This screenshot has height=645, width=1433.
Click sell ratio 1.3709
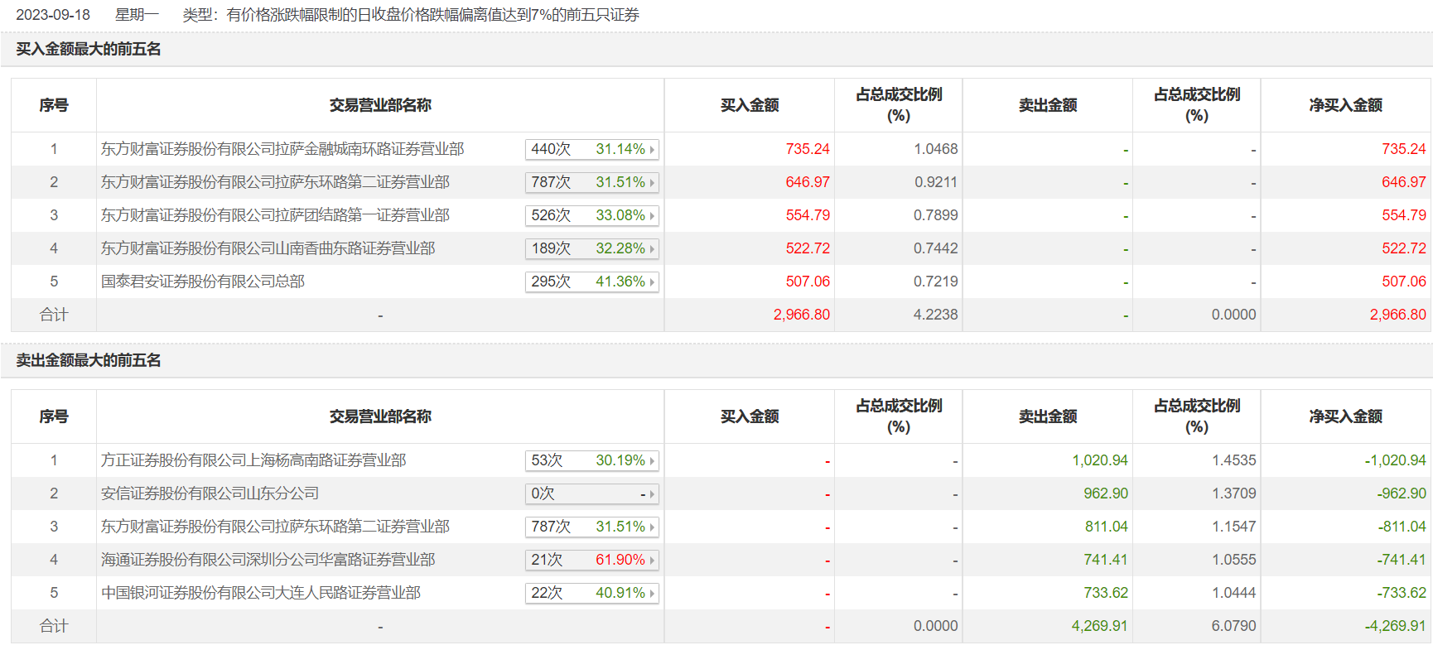pos(1234,493)
